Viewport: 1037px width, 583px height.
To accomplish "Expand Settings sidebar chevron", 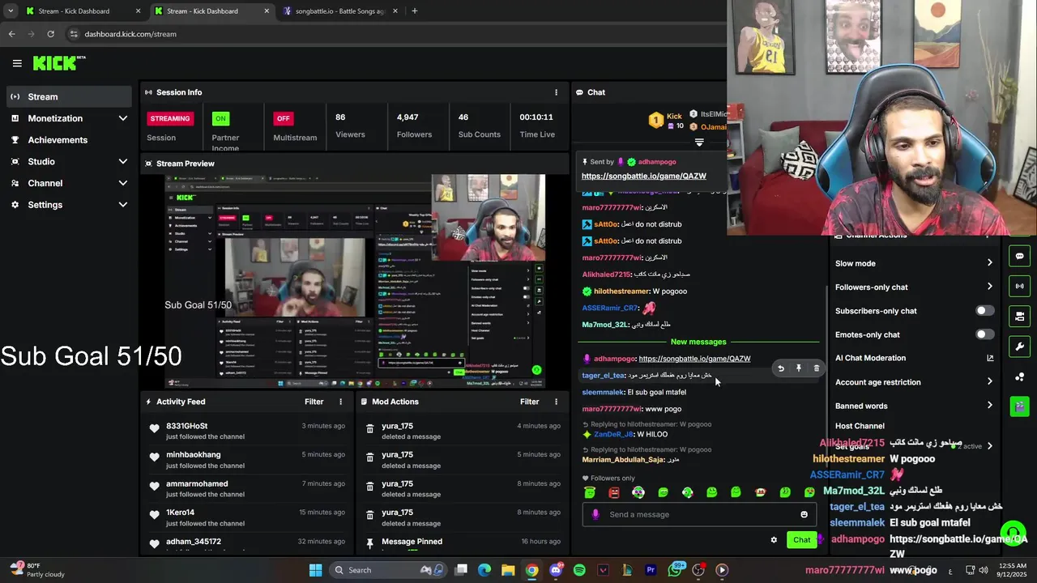I will 123,205.
